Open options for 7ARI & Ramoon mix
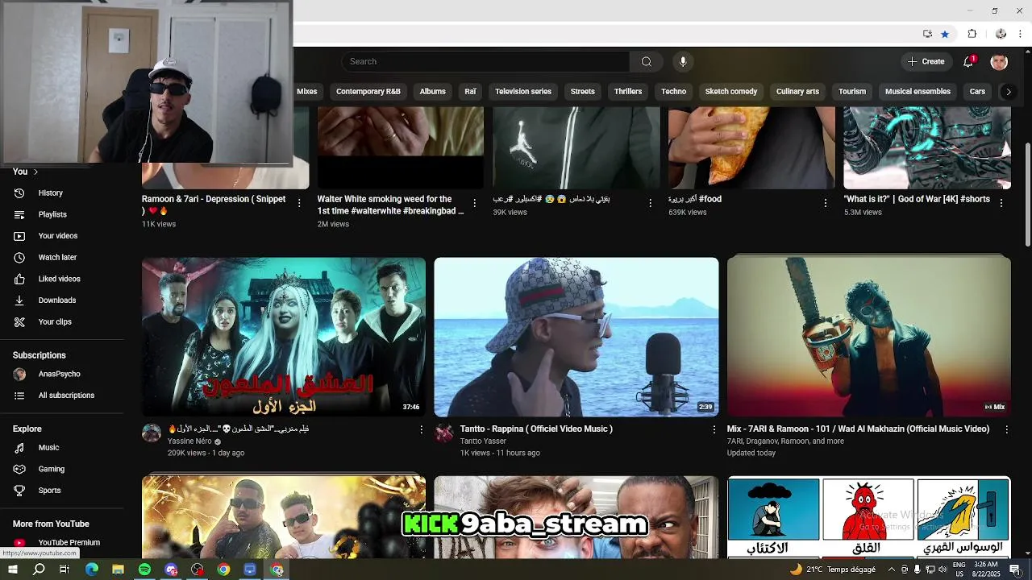Screen dimensions: 1032x580 coord(1006,430)
